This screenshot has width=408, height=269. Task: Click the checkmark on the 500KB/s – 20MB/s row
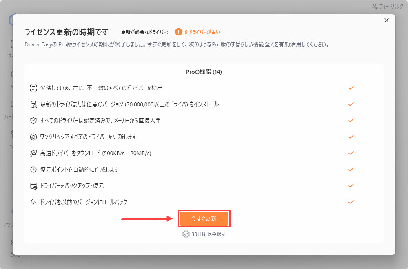tap(351, 153)
